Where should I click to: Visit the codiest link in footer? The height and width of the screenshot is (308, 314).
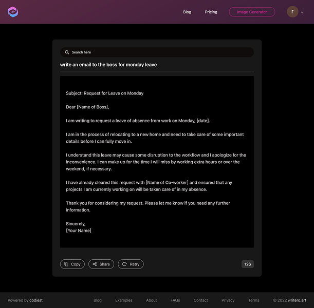(36, 300)
